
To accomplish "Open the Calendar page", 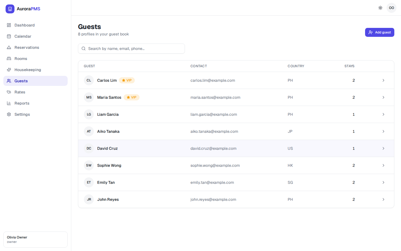I will coord(35,36).
